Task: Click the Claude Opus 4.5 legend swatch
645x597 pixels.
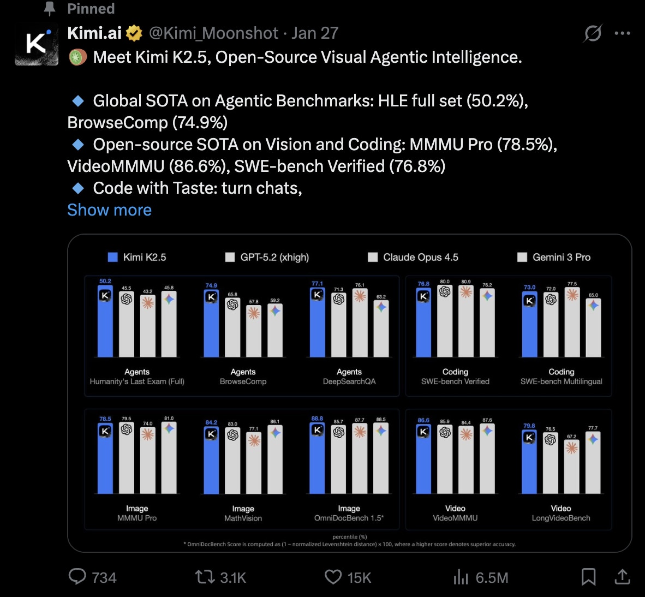Action: click(x=373, y=257)
